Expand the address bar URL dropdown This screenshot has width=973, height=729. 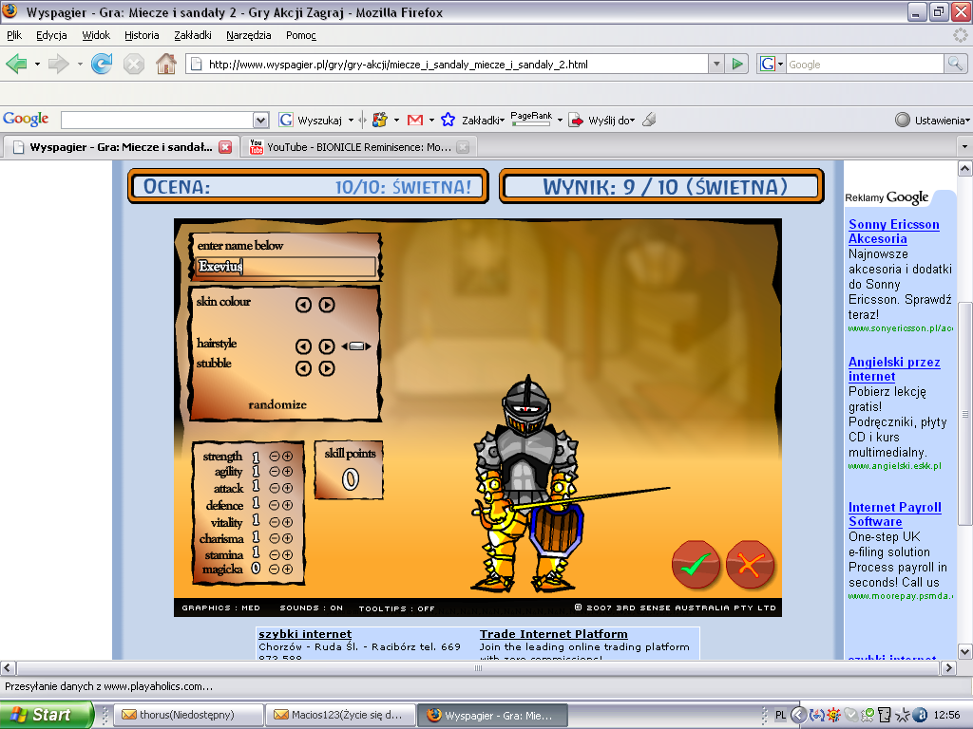(716, 64)
